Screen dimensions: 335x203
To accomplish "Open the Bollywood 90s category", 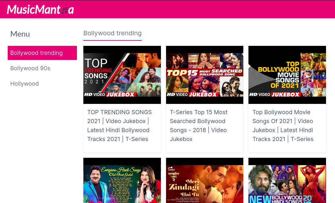I will [x=30, y=68].
